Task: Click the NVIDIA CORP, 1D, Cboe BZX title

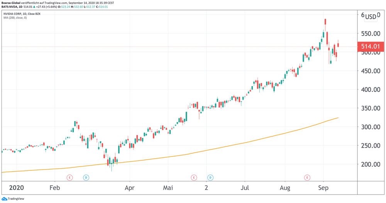Action: click(22, 14)
